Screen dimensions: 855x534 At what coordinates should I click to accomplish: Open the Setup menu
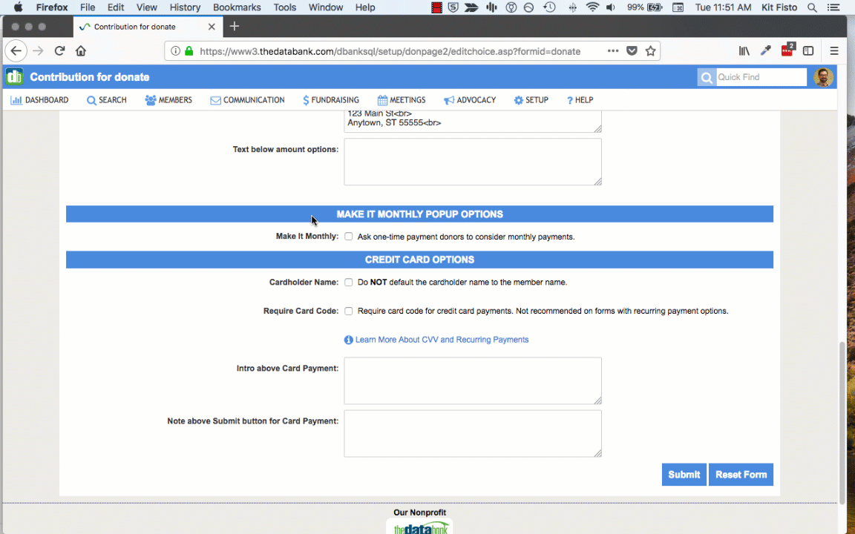[x=531, y=99]
